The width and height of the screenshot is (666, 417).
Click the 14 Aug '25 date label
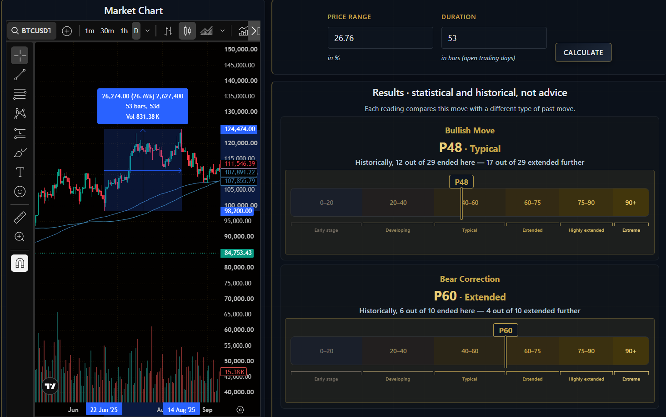click(181, 410)
